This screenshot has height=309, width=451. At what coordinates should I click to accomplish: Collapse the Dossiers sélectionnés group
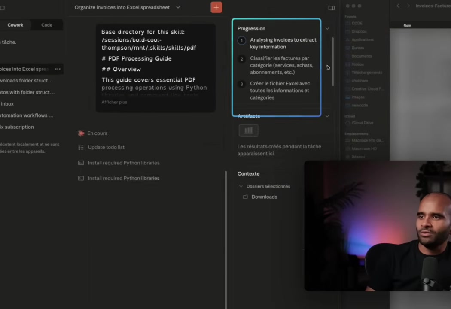pos(241,186)
